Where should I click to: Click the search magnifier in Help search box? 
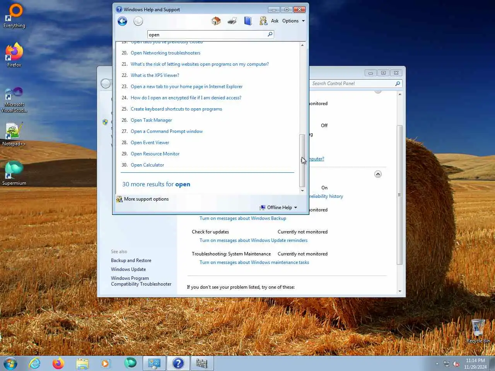(x=270, y=34)
